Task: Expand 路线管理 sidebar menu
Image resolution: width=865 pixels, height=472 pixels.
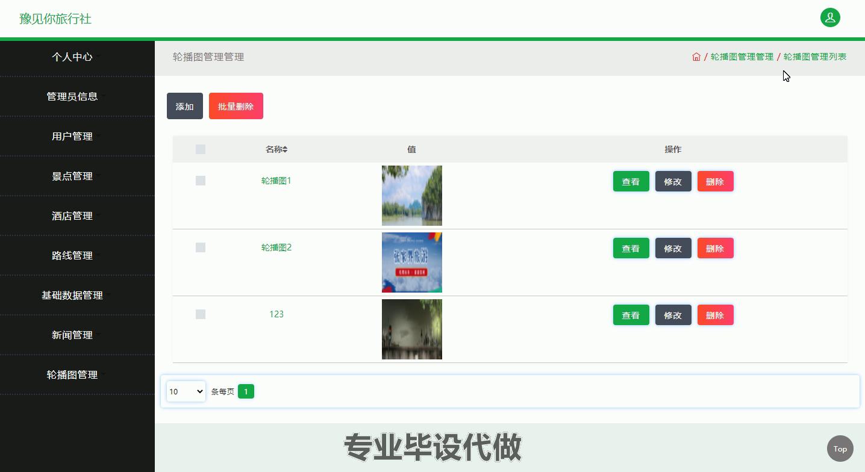Action: click(77, 255)
